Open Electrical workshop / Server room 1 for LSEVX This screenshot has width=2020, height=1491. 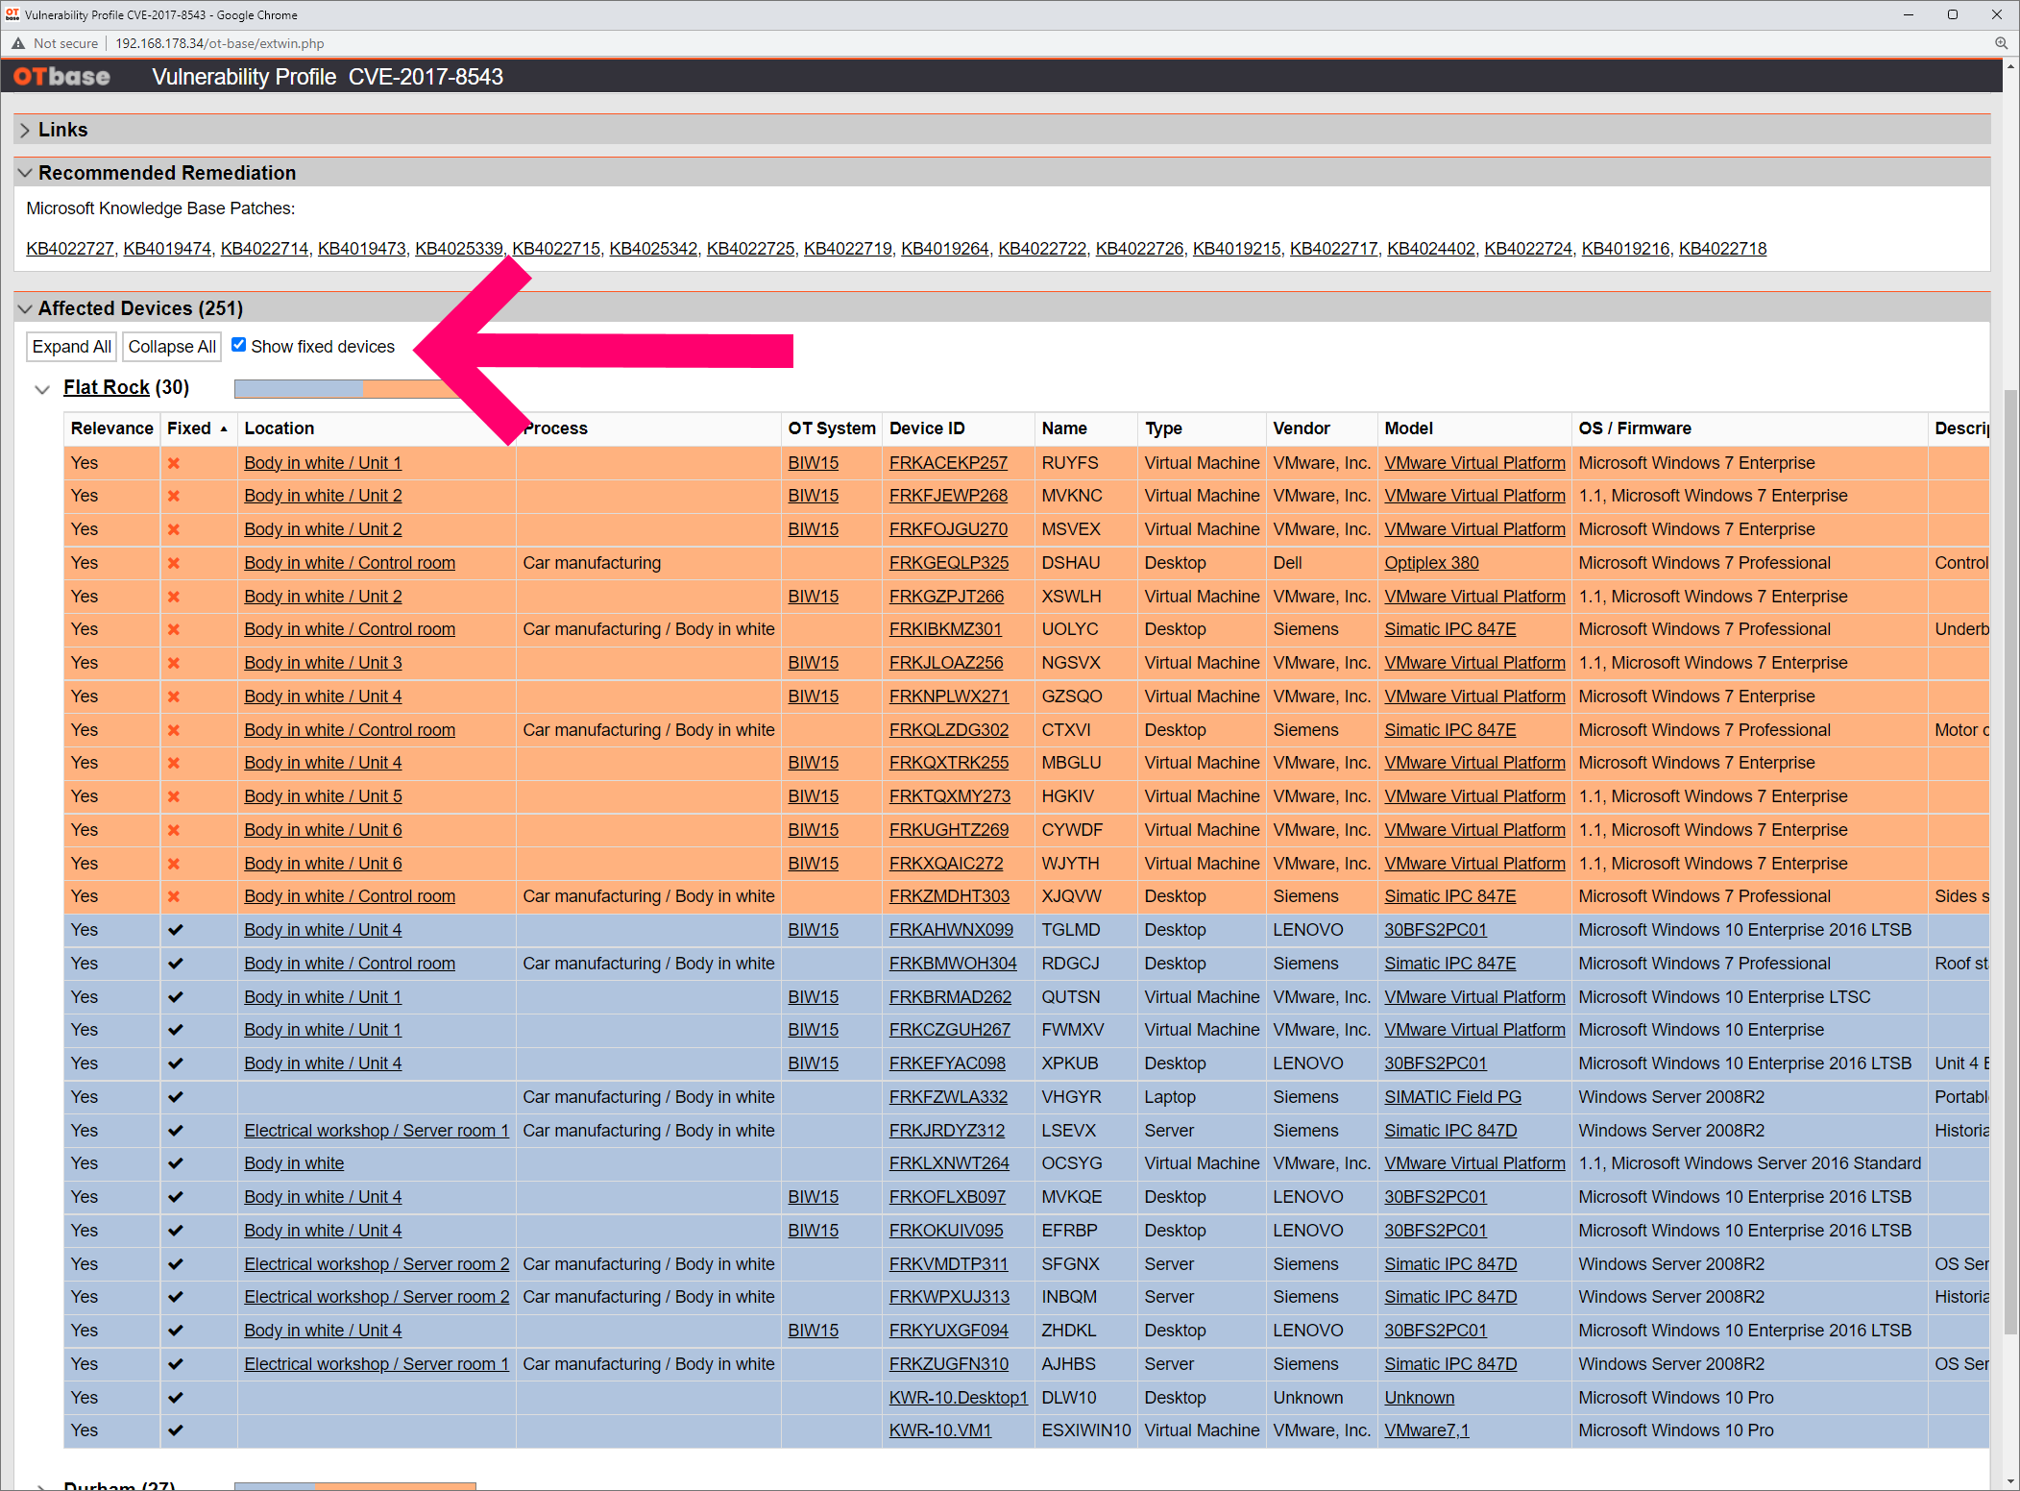coord(377,1131)
